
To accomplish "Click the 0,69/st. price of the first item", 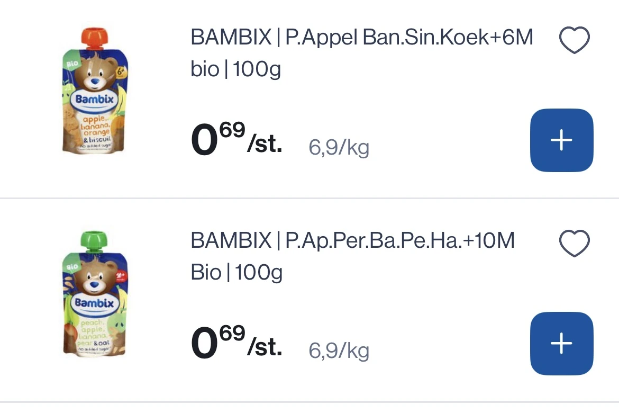I will [x=236, y=139].
